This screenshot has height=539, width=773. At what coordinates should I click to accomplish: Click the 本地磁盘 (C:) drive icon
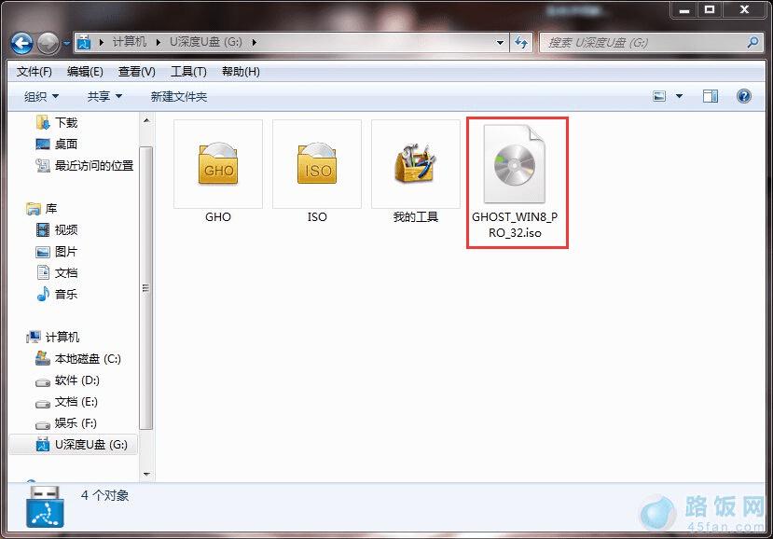pyautogui.click(x=43, y=358)
